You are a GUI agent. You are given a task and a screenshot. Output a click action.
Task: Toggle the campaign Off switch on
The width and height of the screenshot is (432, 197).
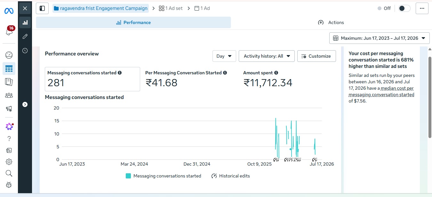tap(404, 8)
